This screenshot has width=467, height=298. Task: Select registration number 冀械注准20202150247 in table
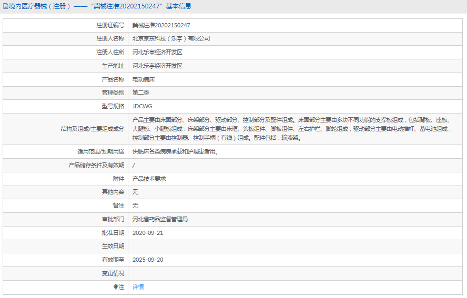coord(161,25)
